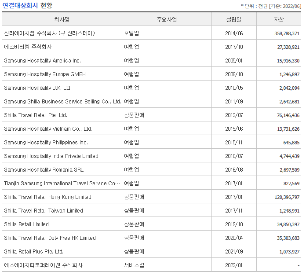This screenshot has width=306, height=279.
Task: Select founding date 2016/07
Action: 234,156
